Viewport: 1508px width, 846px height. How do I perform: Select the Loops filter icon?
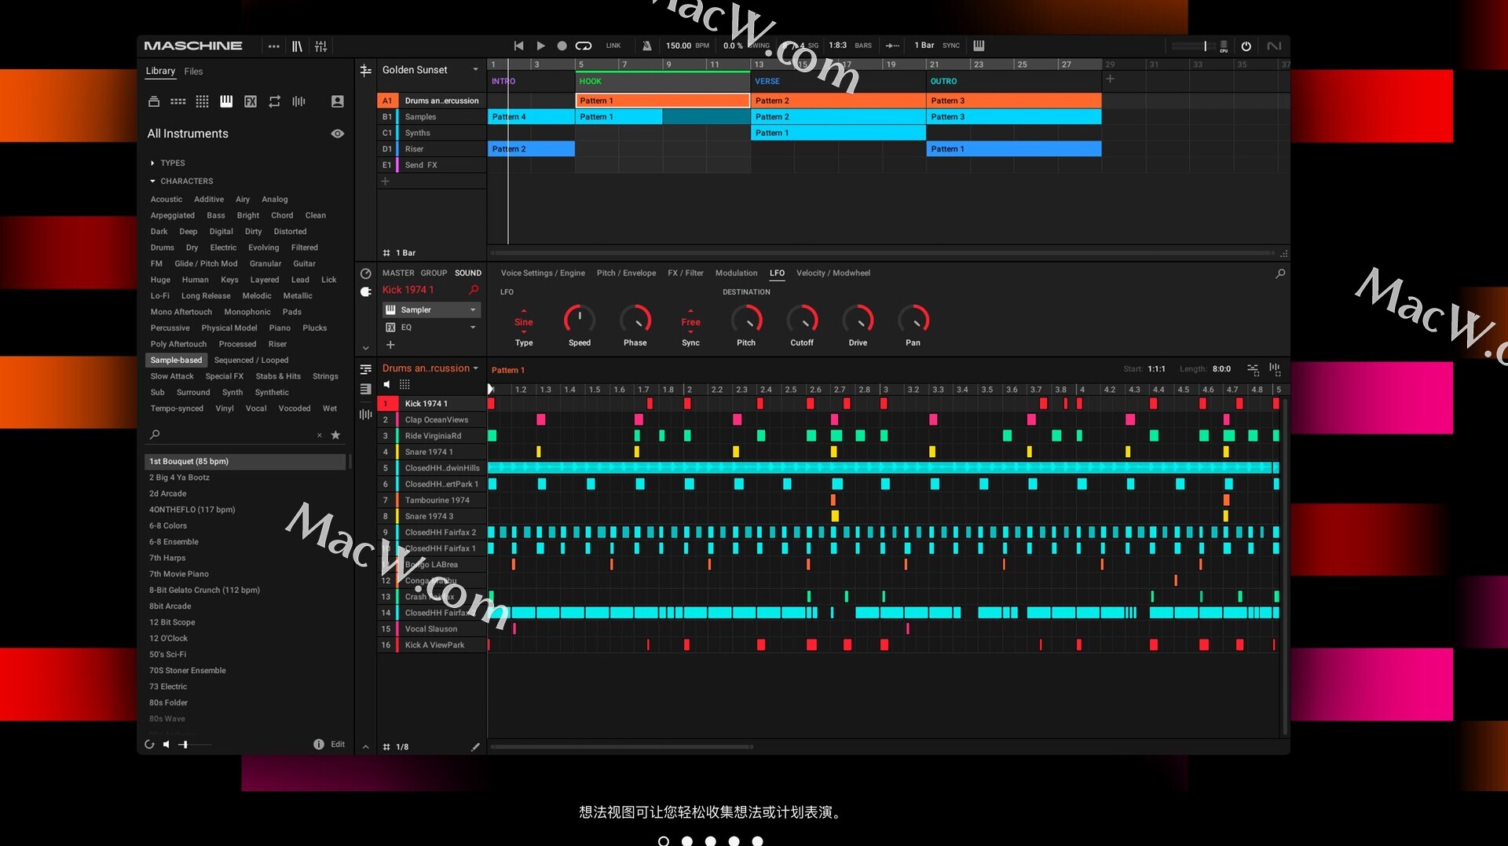[274, 101]
